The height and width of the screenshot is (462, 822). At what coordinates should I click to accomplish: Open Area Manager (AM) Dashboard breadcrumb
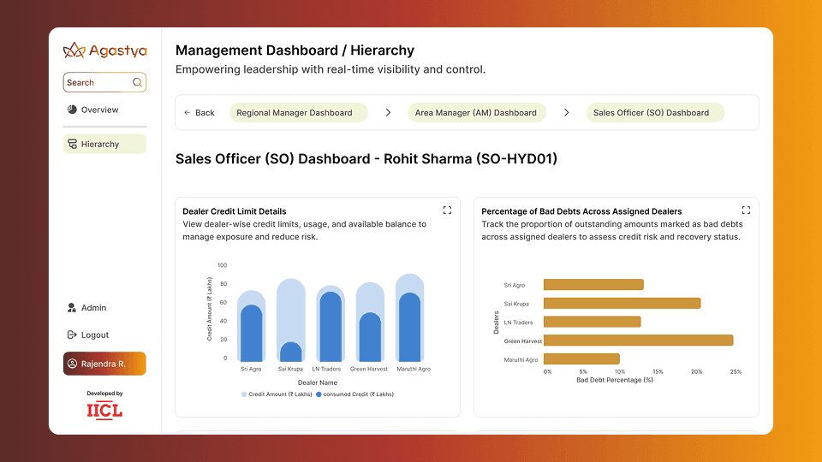tap(476, 113)
